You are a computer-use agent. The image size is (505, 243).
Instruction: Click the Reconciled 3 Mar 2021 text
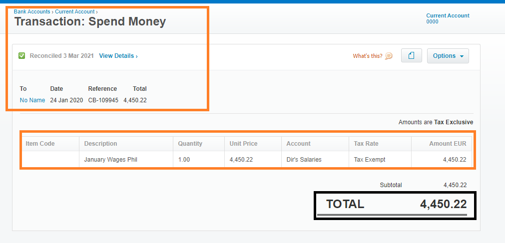(62, 56)
